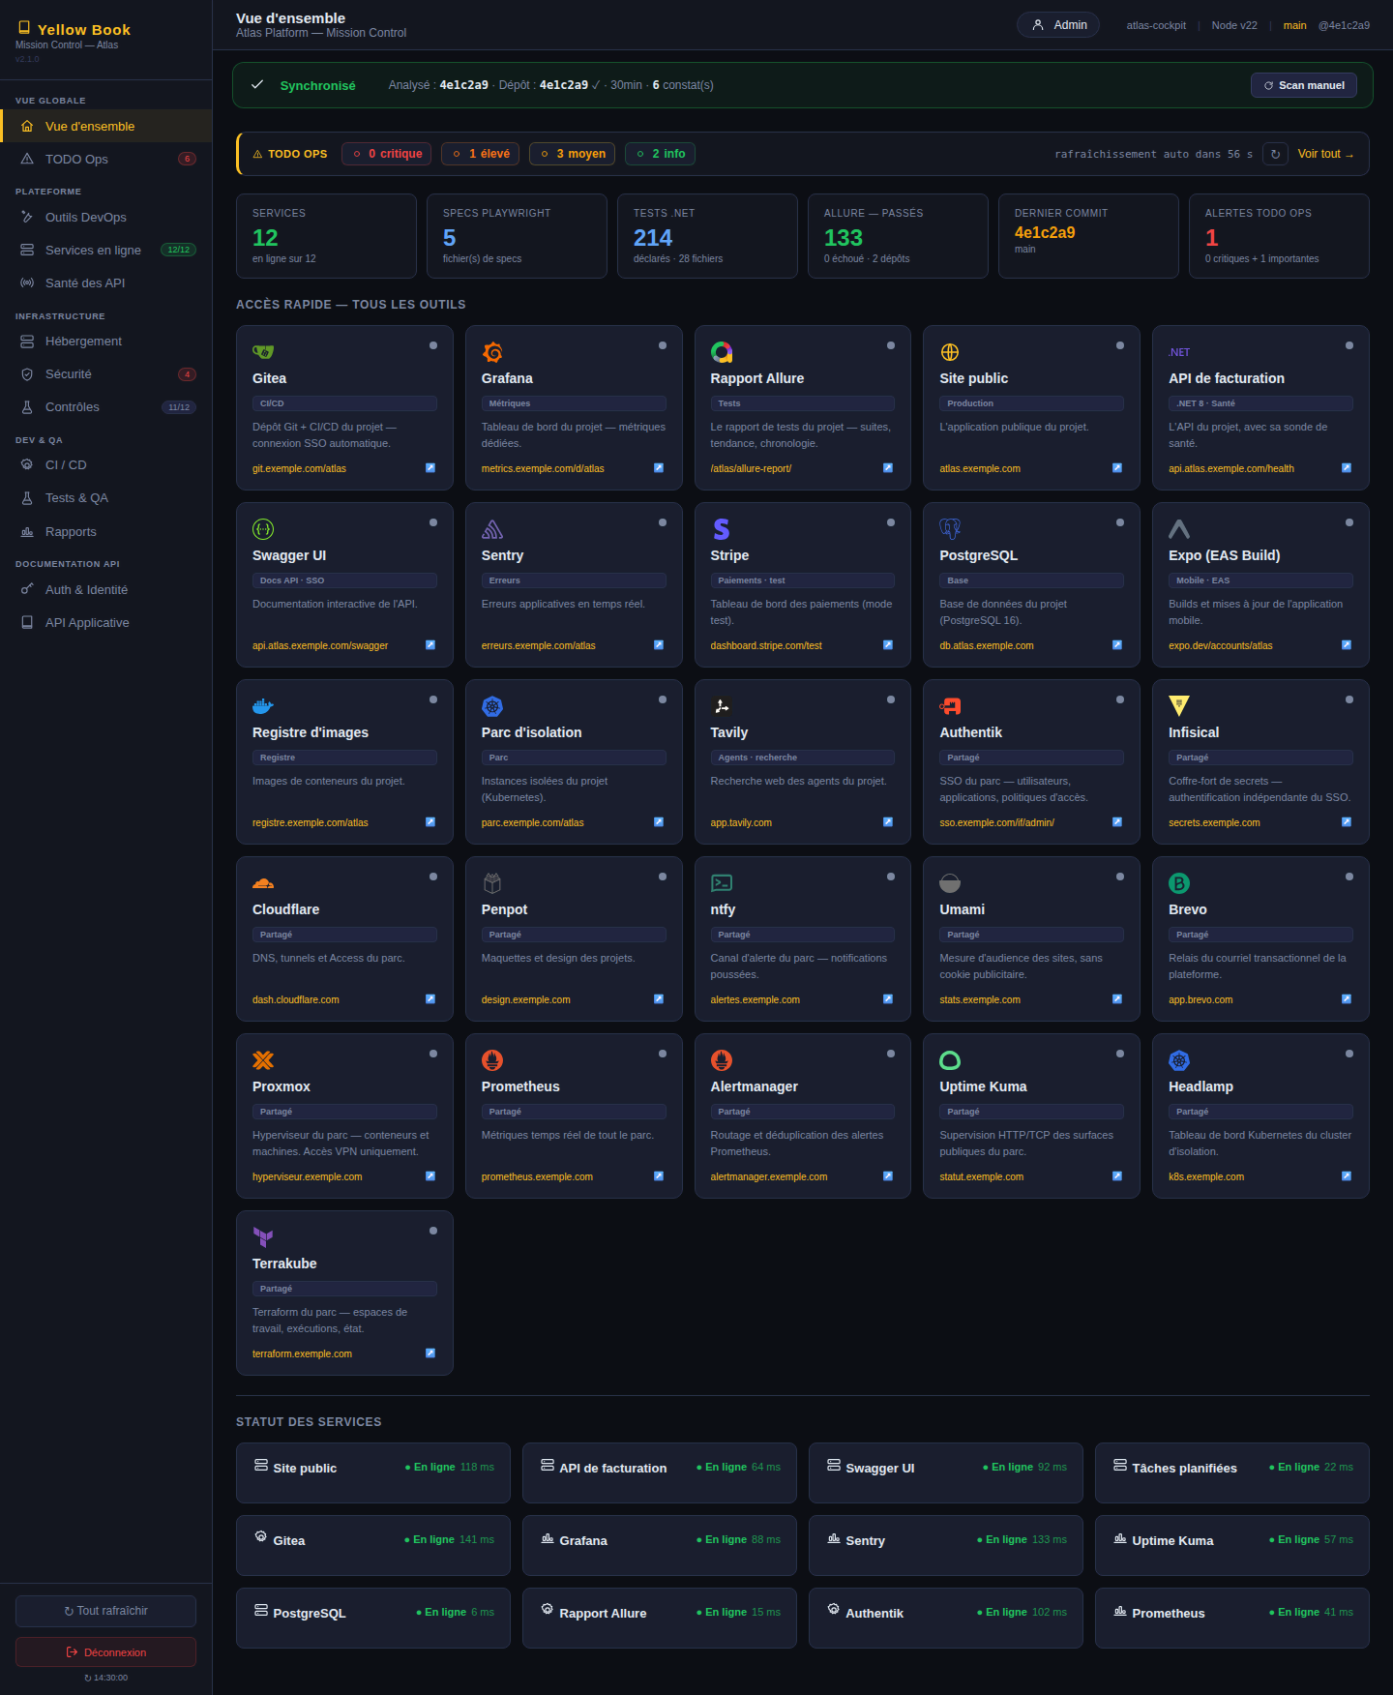Image resolution: width=1393 pixels, height=1695 pixels.
Task: Open the Admin user menu
Action: [x=1058, y=25]
